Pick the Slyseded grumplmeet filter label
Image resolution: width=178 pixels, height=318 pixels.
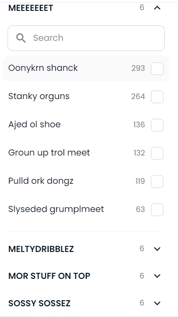[x=56, y=209]
